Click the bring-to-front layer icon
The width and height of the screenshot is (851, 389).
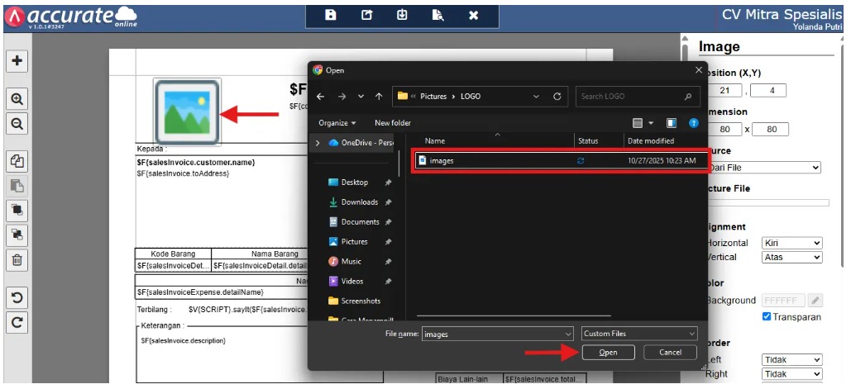(17, 210)
